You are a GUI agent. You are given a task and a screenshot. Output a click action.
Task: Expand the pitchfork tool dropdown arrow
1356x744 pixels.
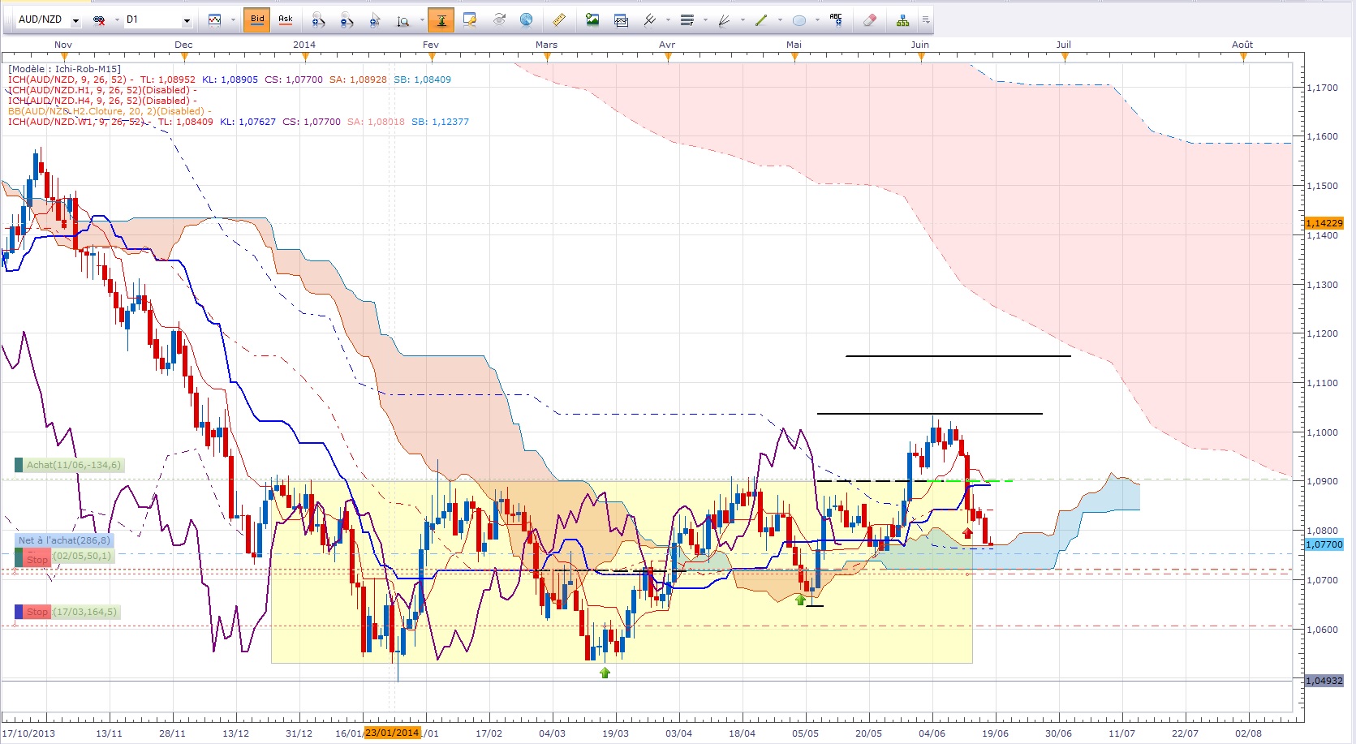[668, 19]
